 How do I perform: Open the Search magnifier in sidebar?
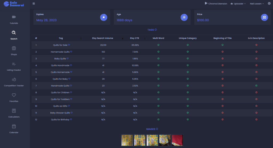tap(14, 32)
